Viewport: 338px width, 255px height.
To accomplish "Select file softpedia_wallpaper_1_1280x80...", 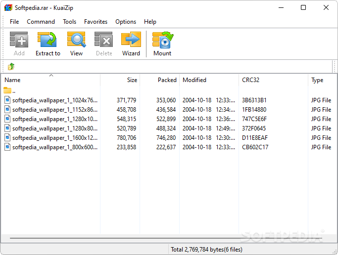I will pos(55,128).
